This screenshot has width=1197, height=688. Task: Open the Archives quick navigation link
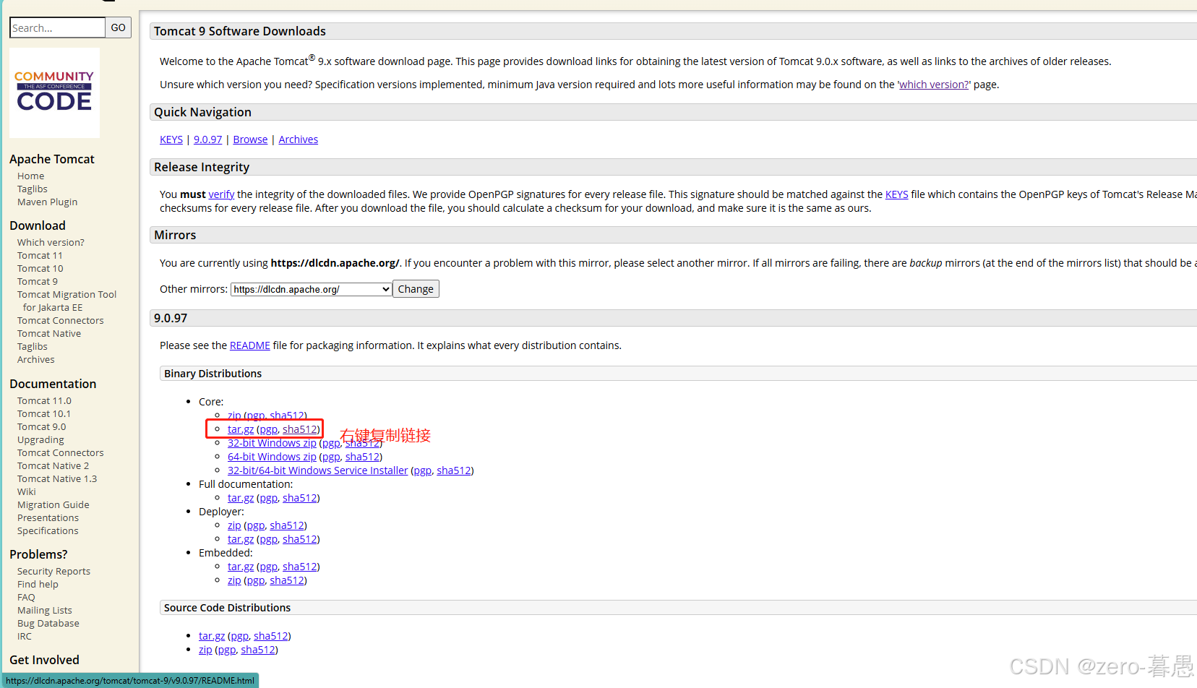(298, 139)
